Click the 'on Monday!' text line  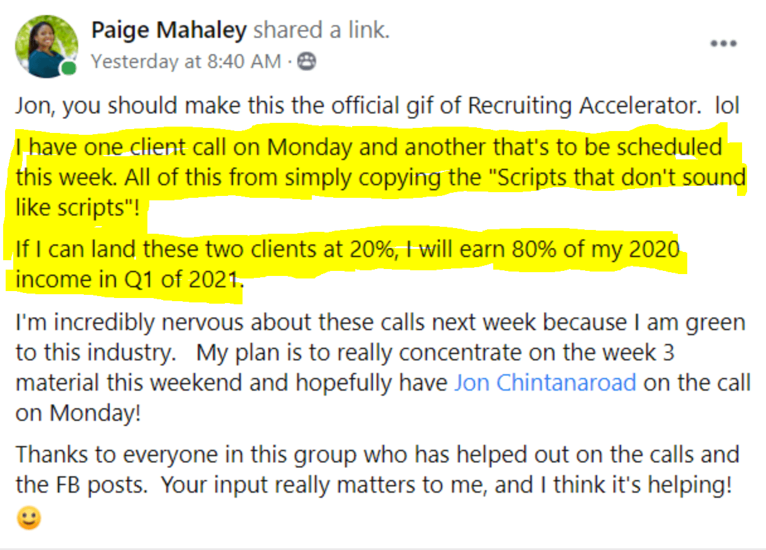(x=78, y=413)
